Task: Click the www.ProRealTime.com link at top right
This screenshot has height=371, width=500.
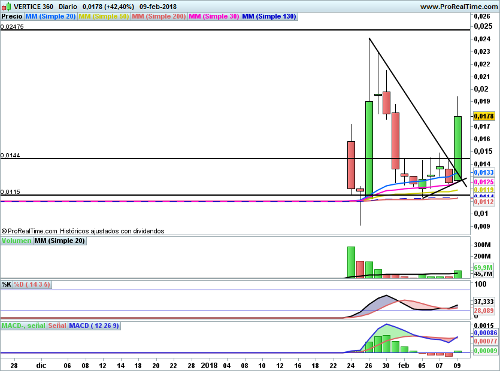Action: pos(459,7)
